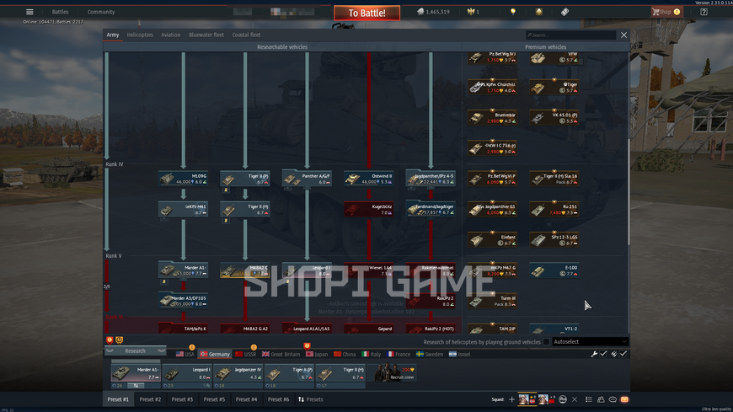
Task: Open the Battles menu
Action: coord(60,12)
